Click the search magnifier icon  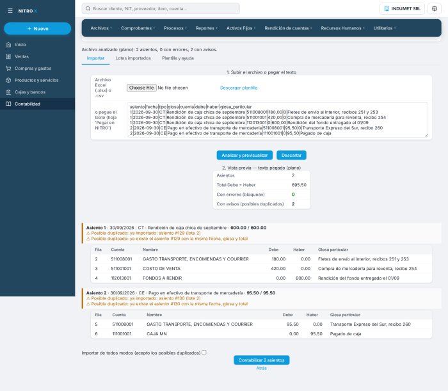click(88, 8)
